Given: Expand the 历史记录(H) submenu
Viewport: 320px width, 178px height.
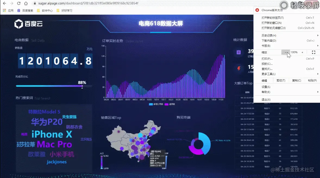Looking at the screenshot, I should coord(287,35).
